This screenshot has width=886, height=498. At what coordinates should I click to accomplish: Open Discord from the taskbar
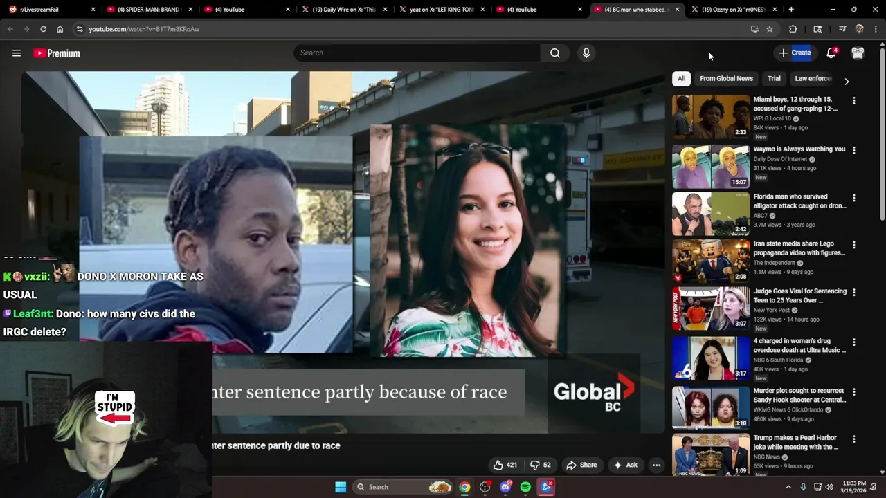505,487
